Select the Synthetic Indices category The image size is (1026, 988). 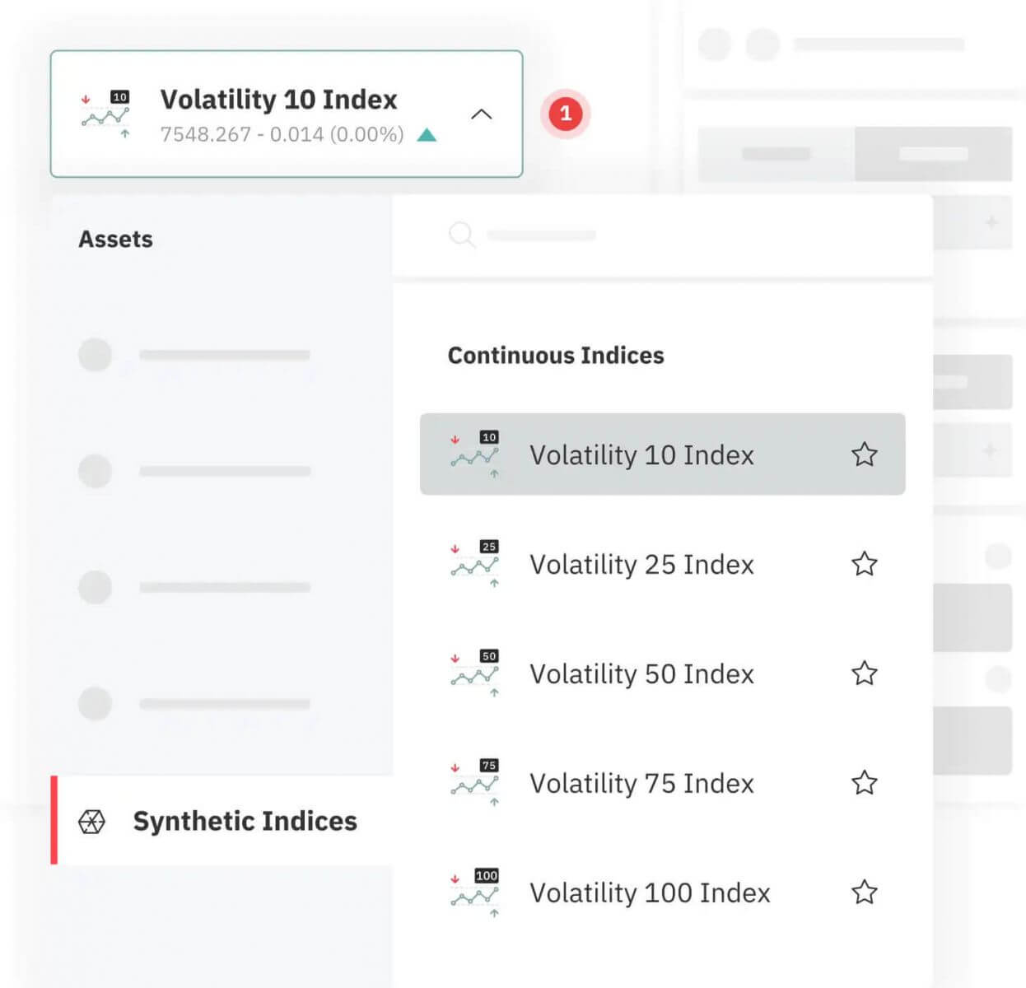pyautogui.click(x=245, y=821)
